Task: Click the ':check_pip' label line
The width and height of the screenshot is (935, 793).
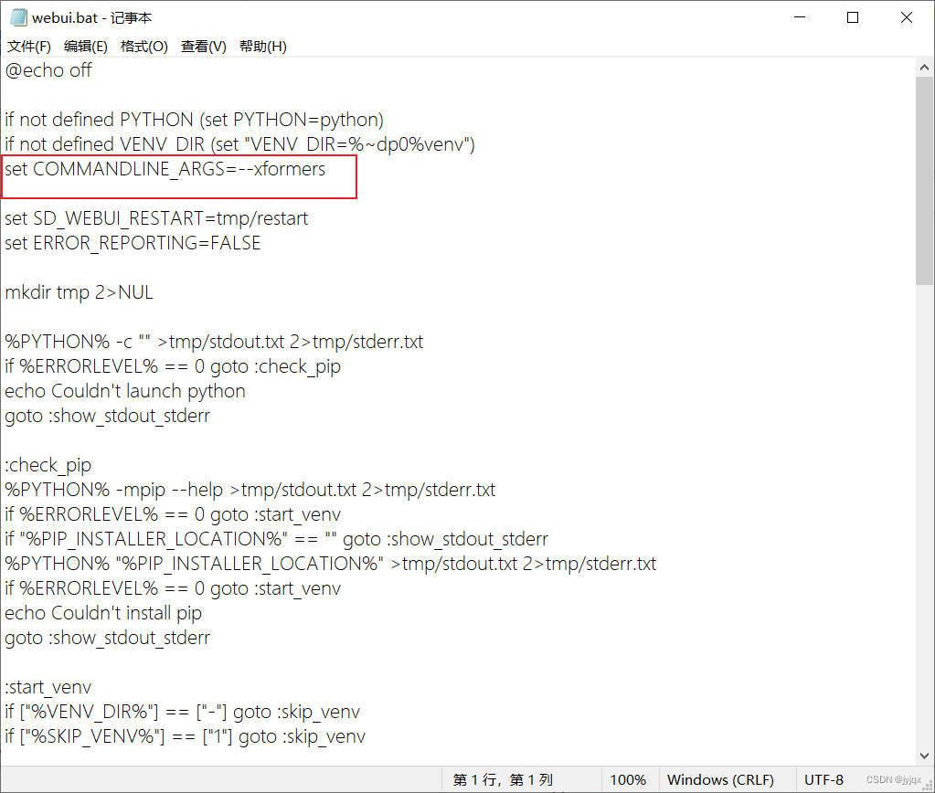Action: click(48, 465)
